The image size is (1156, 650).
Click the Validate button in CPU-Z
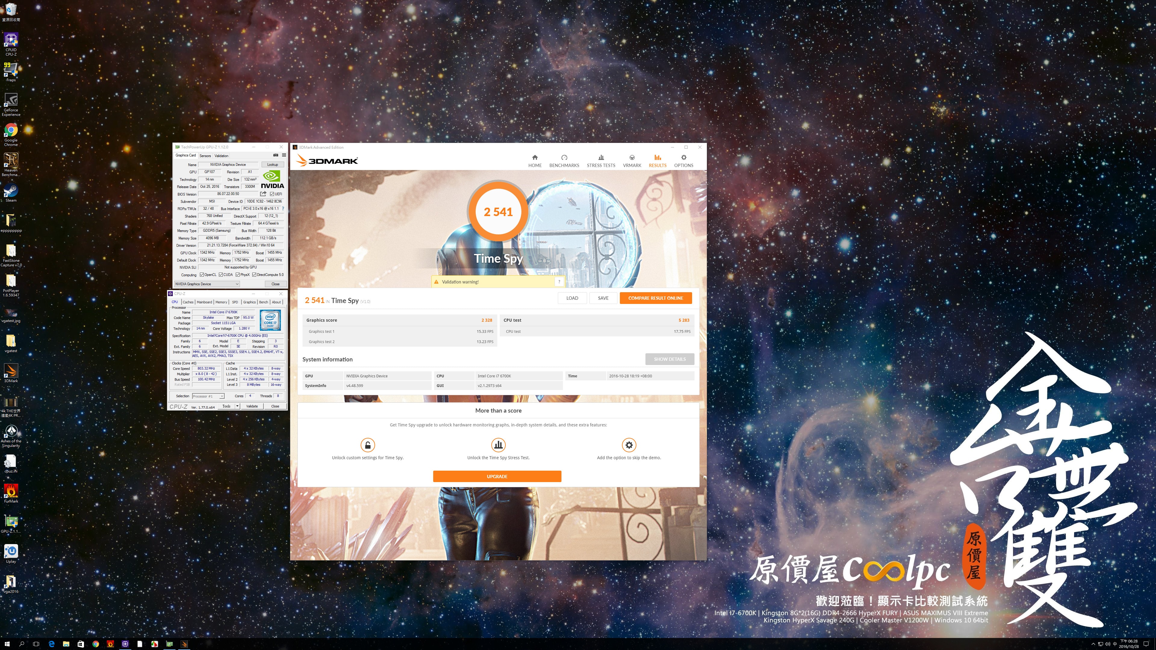coord(252,406)
